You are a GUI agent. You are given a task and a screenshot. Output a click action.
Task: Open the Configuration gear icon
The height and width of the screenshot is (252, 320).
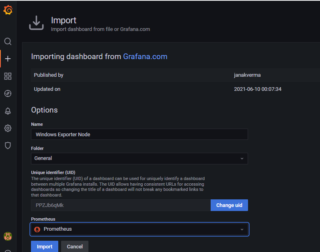tap(8, 128)
